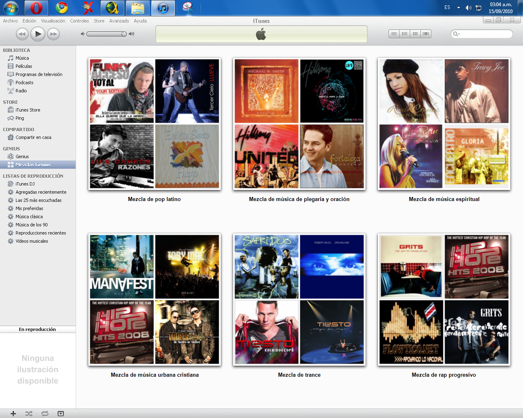The image size is (523, 418).
Task: Click the mute speaker icon beside the volume slider
Action: (83, 34)
